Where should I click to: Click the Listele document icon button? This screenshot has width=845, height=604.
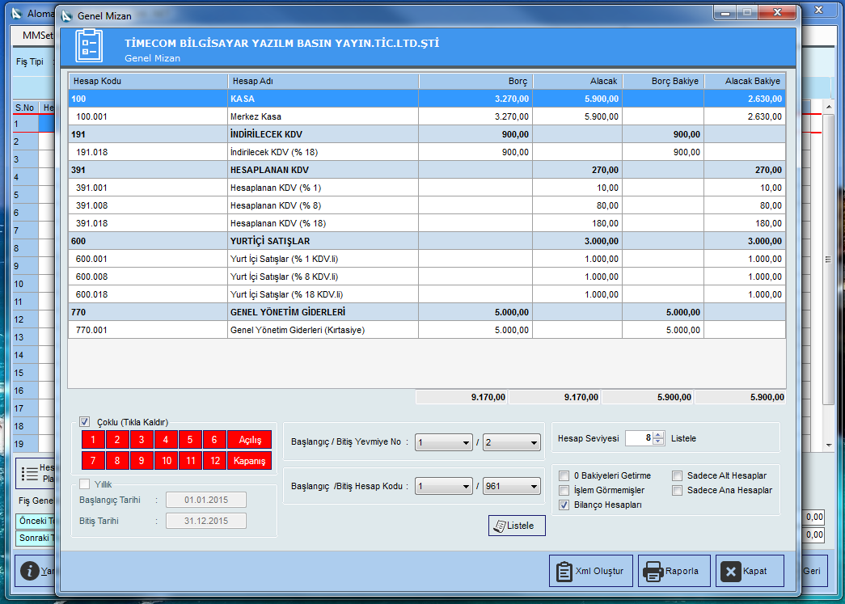coord(500,526)
